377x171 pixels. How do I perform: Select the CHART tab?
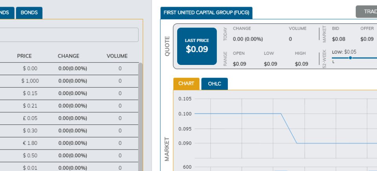point(186,84)
